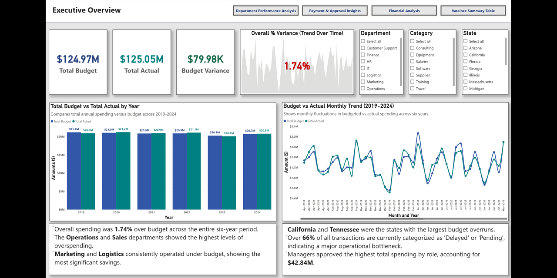The image size is (557, 278).
Task: Tick the Customer Support department checkbox
Action: coord(363,48)
